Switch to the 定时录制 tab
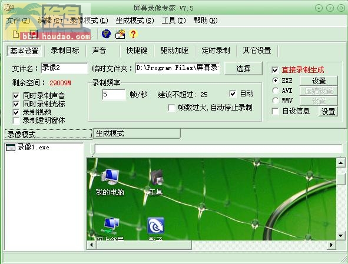 click(x=216, y=51)
